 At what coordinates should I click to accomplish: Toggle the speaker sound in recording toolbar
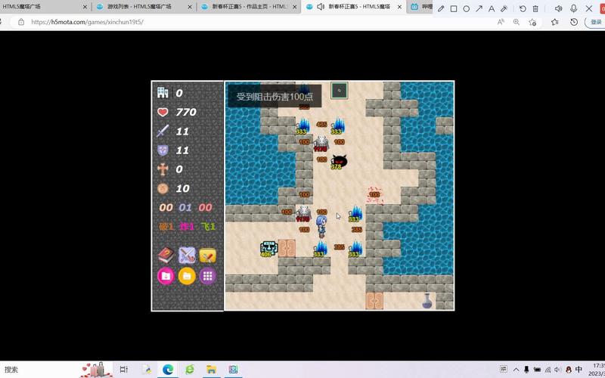click(x=558, y=8)
